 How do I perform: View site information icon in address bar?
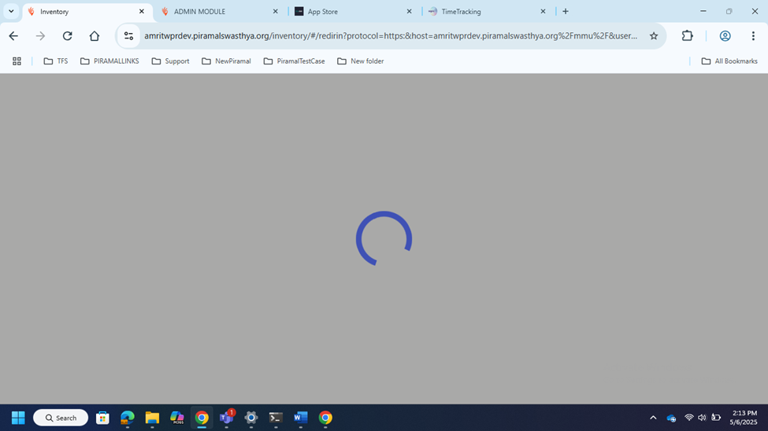click(x=129, y=35)
